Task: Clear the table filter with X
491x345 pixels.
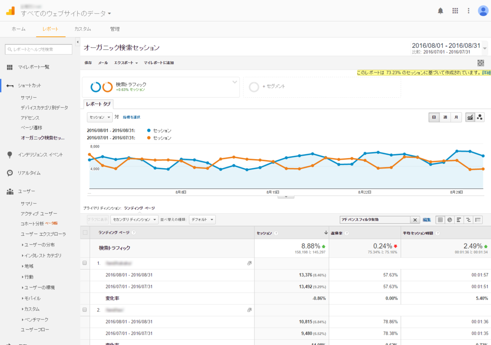Action: [415, 220]
